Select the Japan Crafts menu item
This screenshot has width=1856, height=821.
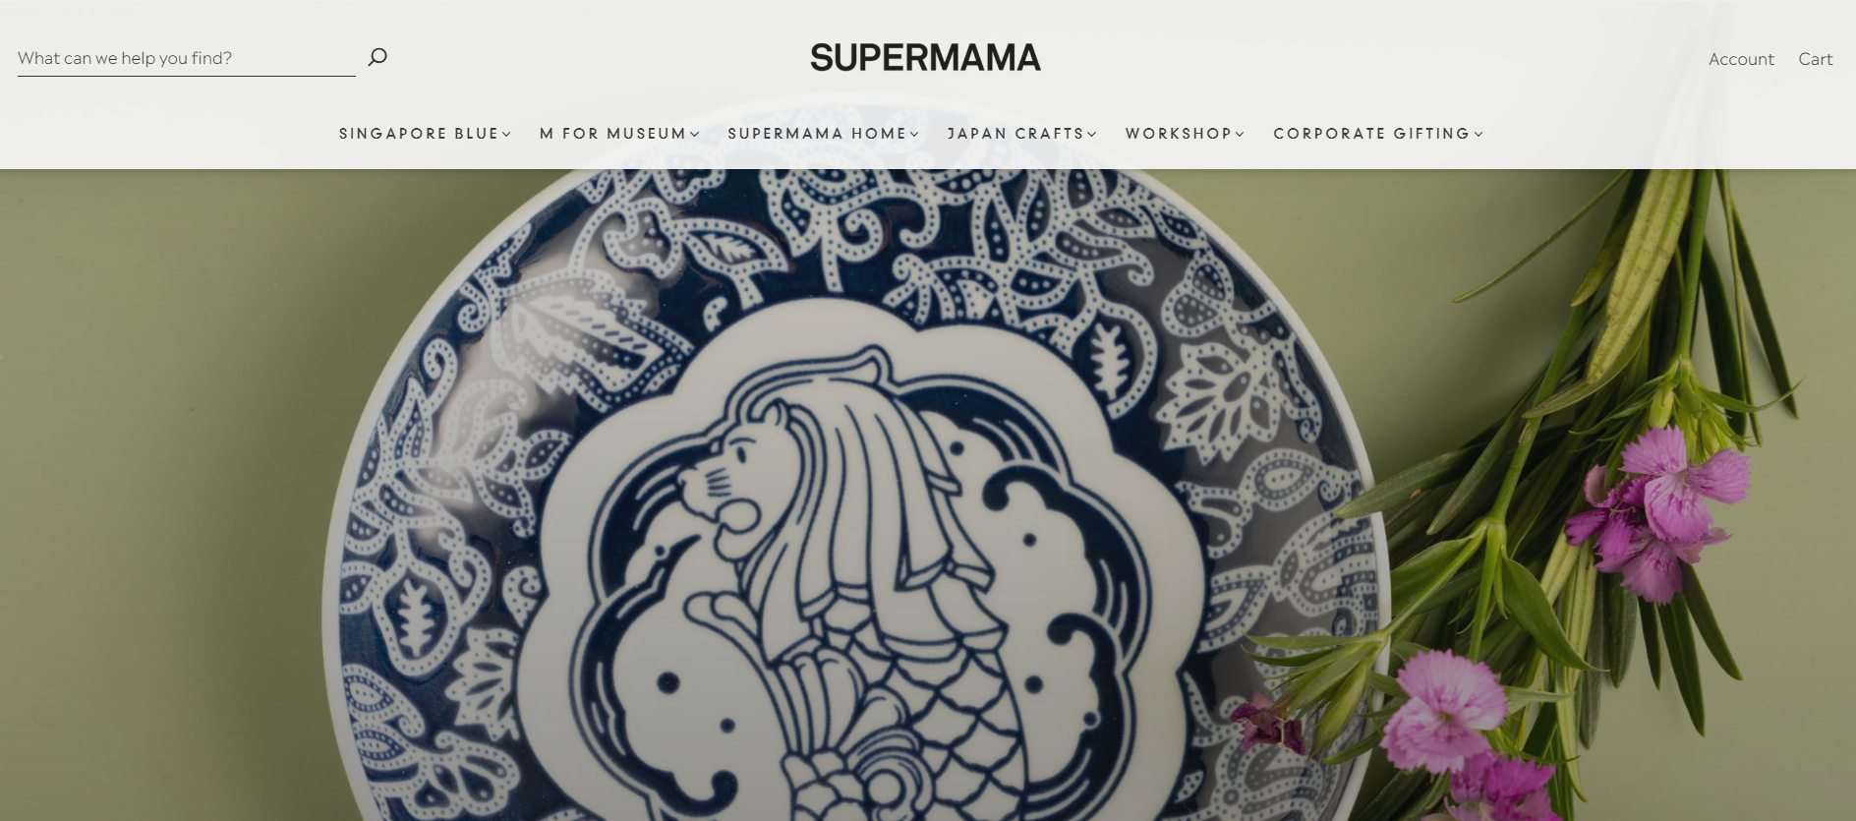[1015, 134]
